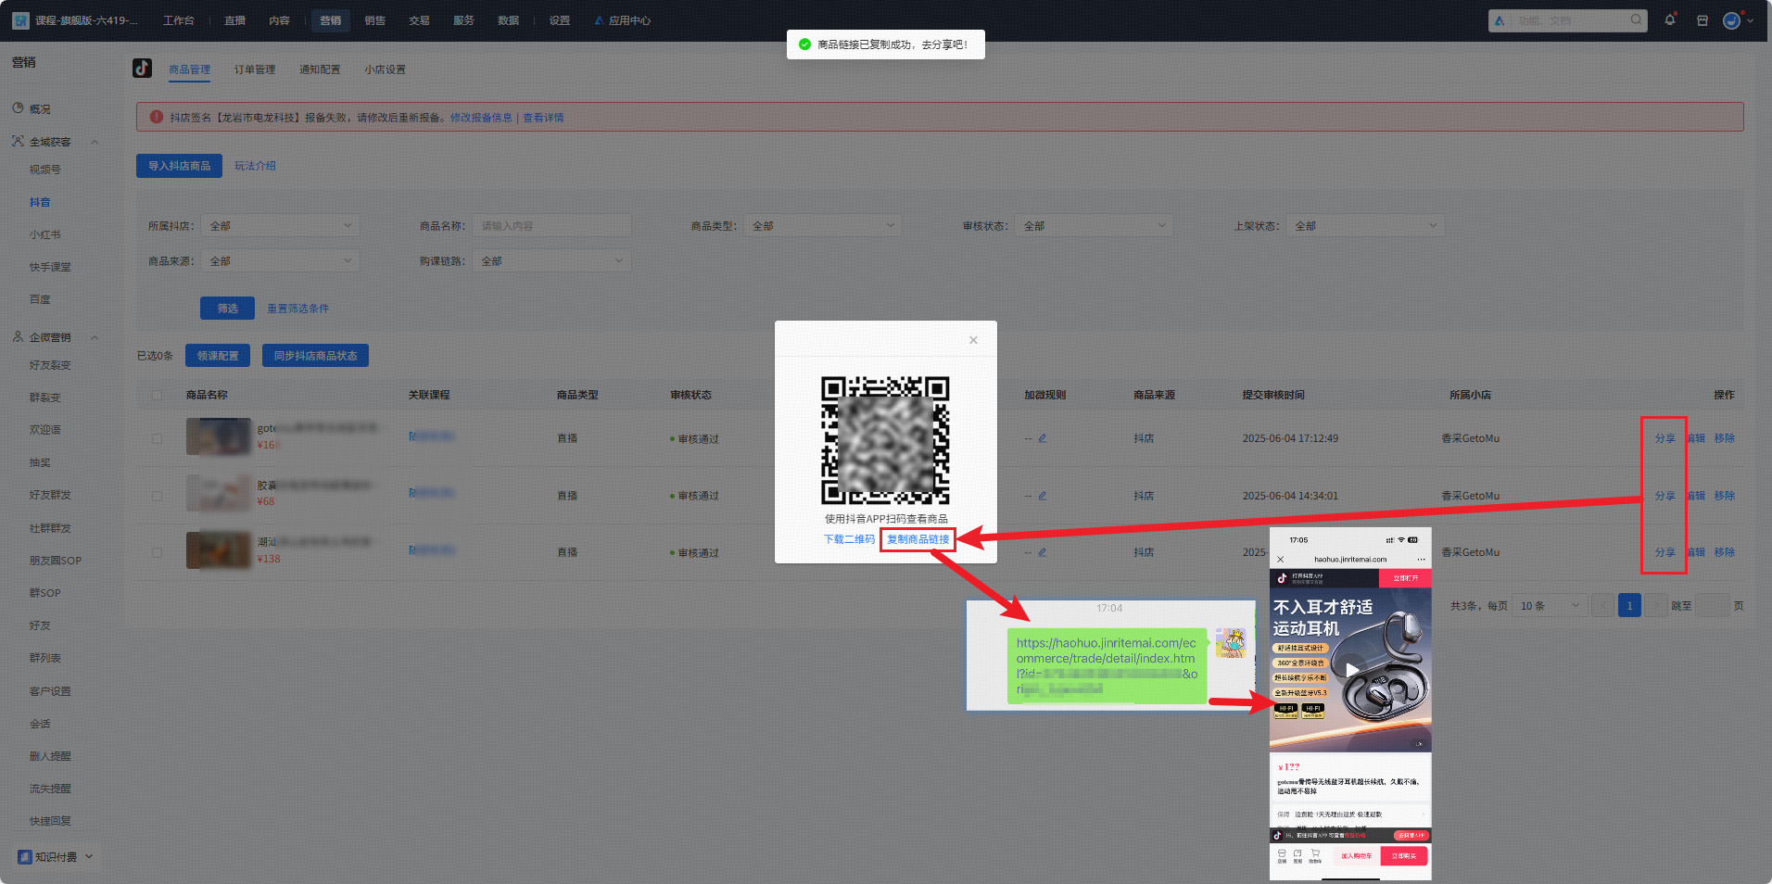Image resolution: width=1772 pixels, height=884 pixels.
Task: Click the 应用中心 app icon
Action: (x=600, y=20)
